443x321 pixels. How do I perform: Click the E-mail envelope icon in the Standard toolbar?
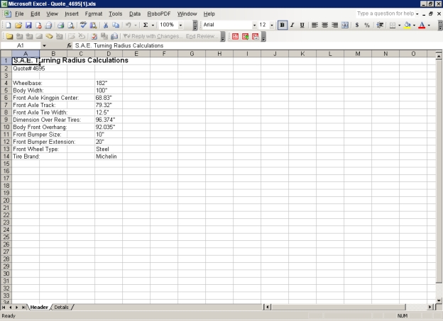click(48, 26)
